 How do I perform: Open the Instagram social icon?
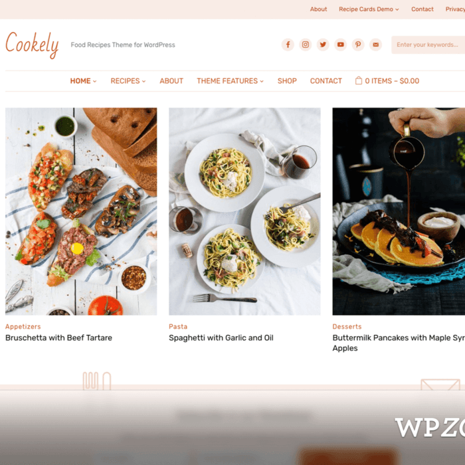tap(305, 45)
